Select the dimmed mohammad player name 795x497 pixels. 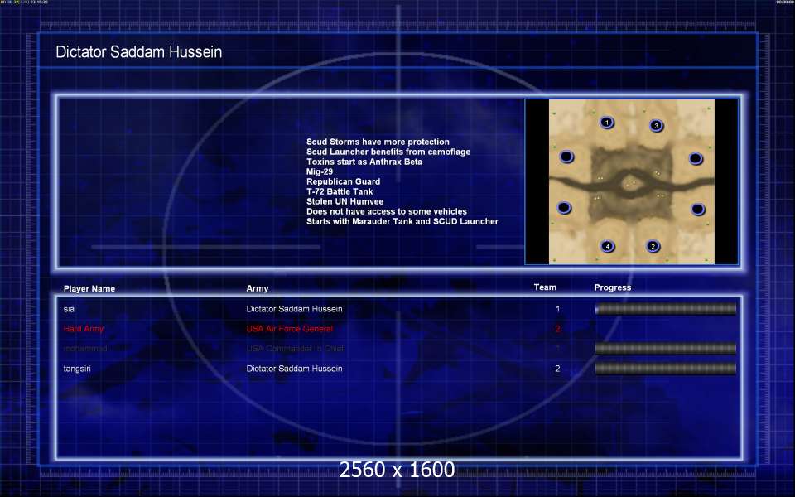pos(85,349)
